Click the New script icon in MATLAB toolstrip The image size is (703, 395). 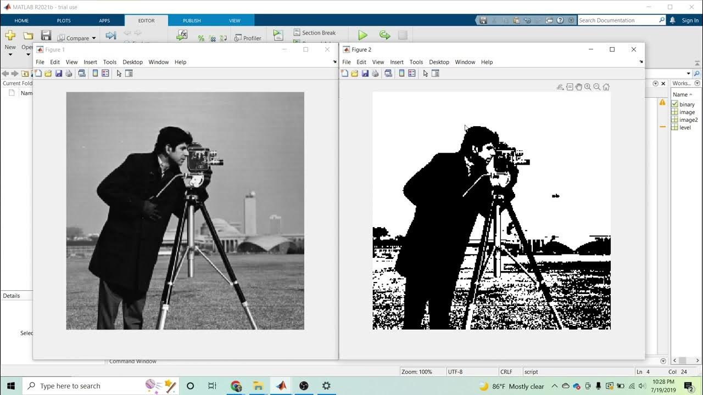point(10,36)
